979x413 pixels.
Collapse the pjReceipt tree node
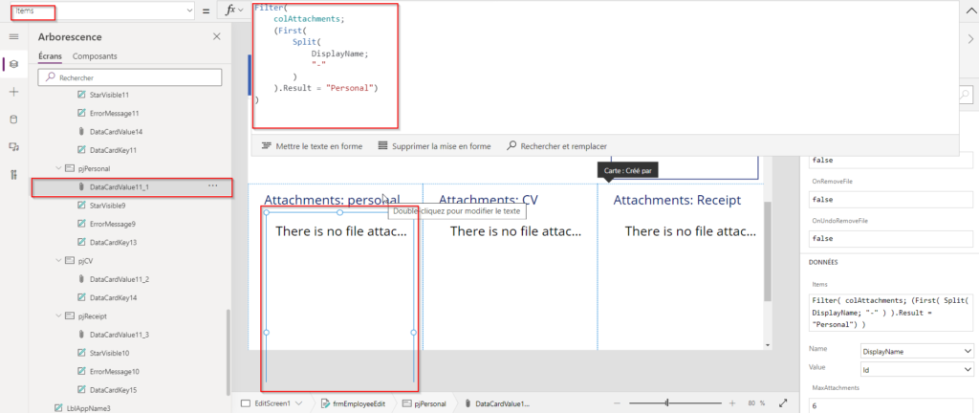tap(58, 315)
